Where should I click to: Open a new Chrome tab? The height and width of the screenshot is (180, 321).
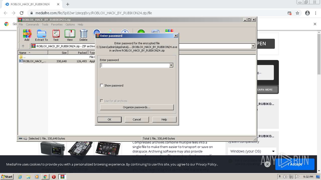tap(67, 4)
